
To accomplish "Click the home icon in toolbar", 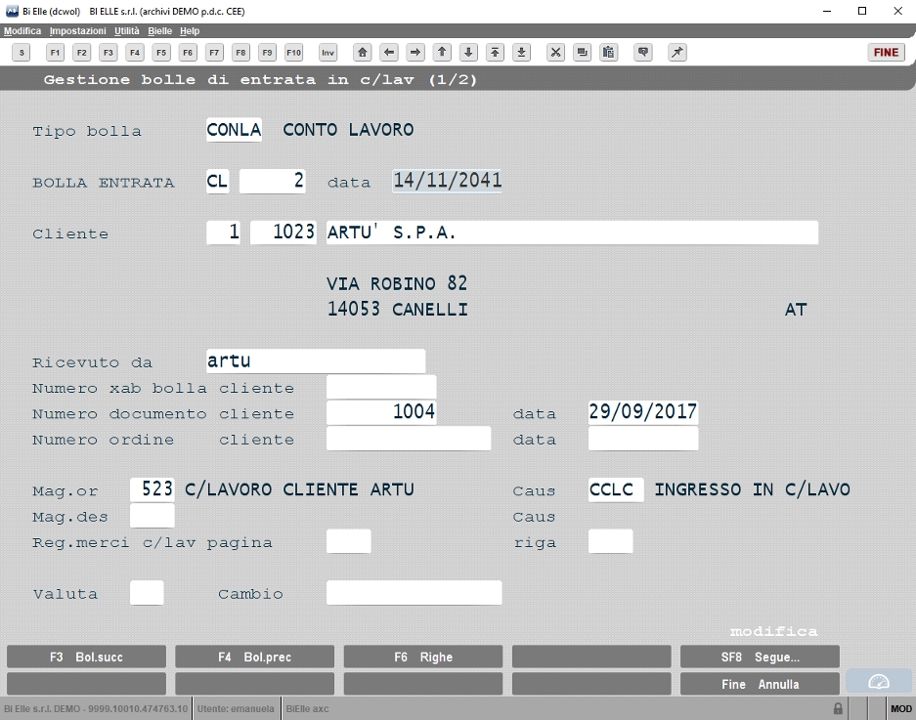I will [x=362, y=53].
